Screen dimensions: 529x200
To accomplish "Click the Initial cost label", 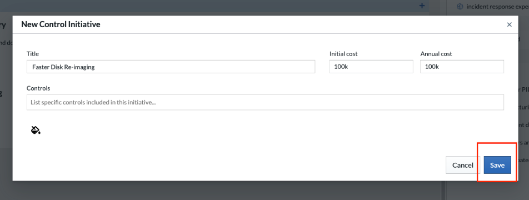I will tap(343, 54).
